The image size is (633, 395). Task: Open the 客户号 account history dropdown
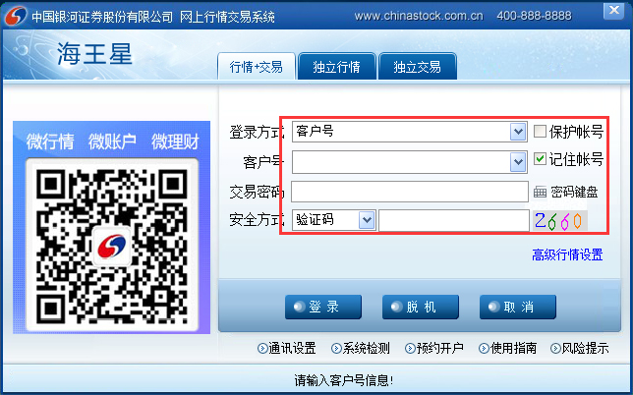[x=518, y=162]
